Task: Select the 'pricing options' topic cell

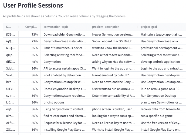Action: [x=65, y=102]
